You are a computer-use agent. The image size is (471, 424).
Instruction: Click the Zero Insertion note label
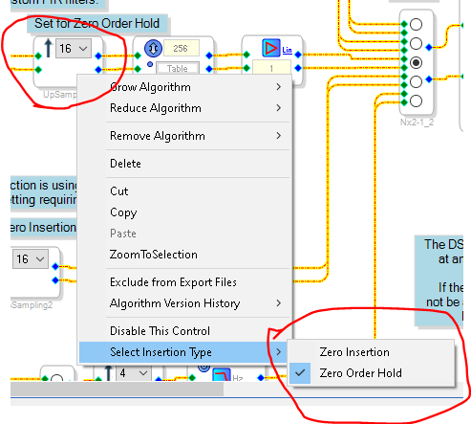coord(43,228)
